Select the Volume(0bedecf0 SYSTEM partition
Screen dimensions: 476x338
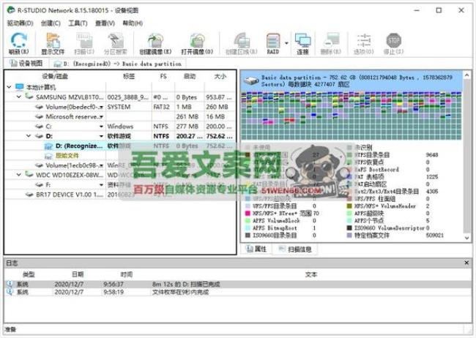pyautogui.click(x=120, y=107)
